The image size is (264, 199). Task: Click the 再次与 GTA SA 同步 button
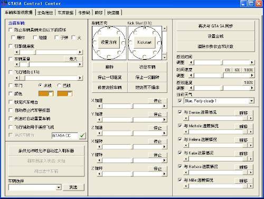pos(215,26)
